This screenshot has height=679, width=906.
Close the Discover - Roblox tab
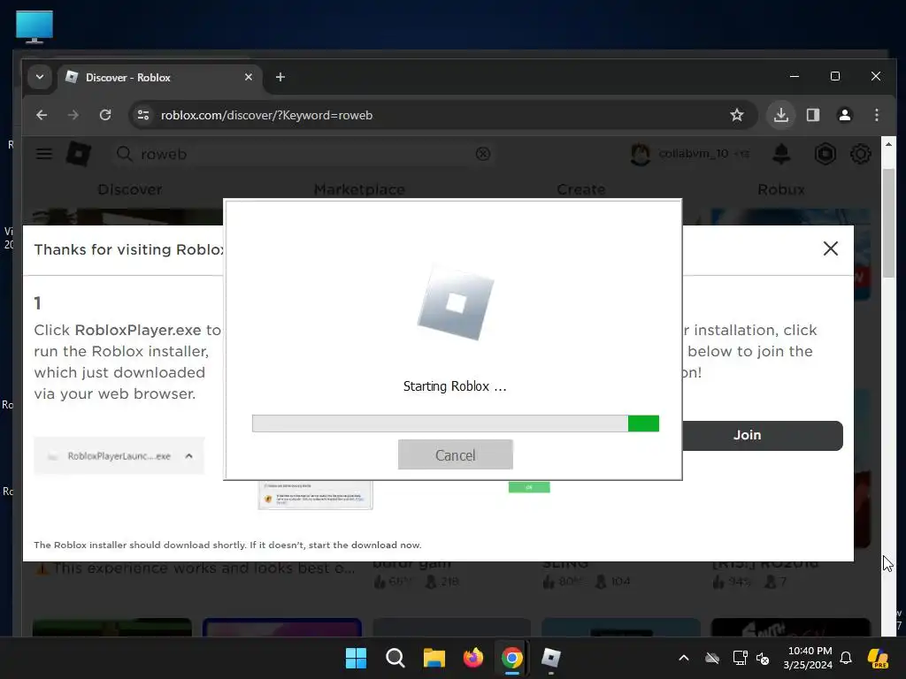pos(249,77)
